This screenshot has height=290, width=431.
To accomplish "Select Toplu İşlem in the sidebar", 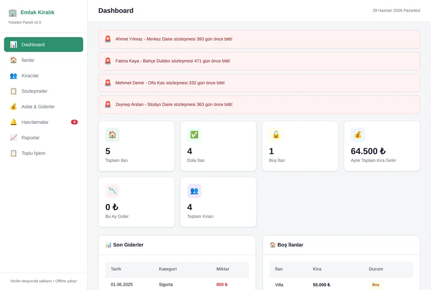I will coord(43,153).
